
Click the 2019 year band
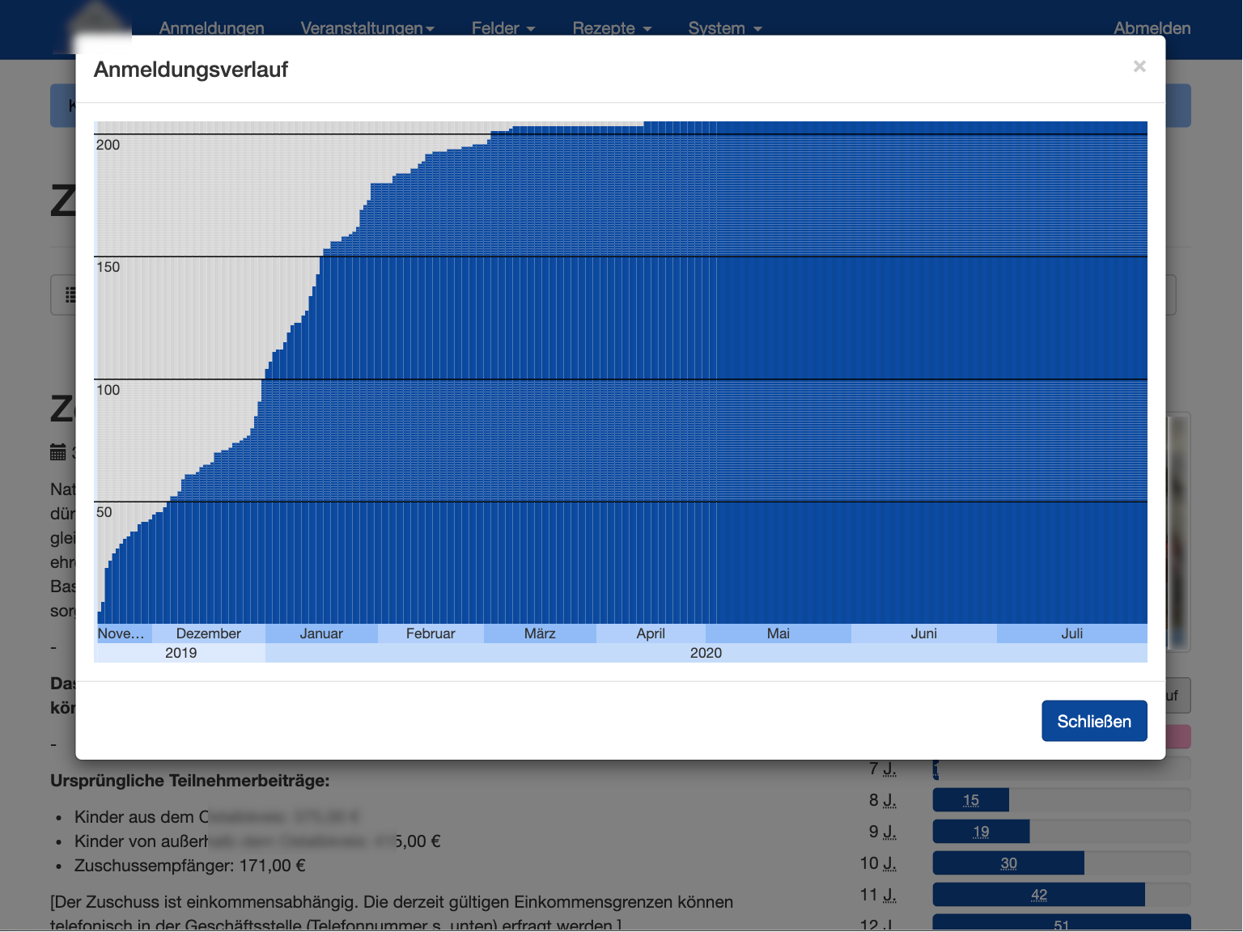pyautogui.click(x=180, y=653)
